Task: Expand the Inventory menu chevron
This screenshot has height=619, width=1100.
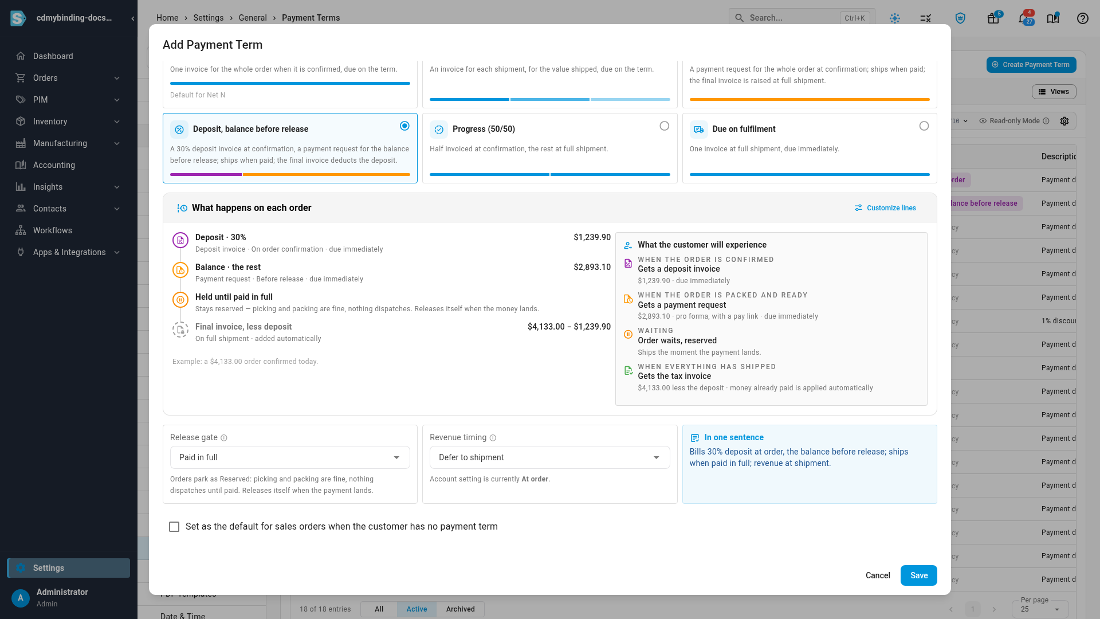Action: point(117,122)
